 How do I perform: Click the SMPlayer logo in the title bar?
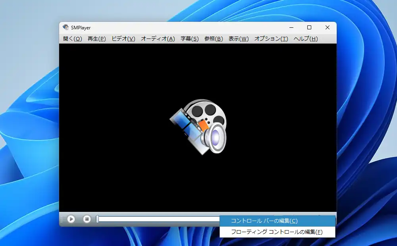(65, 27)
